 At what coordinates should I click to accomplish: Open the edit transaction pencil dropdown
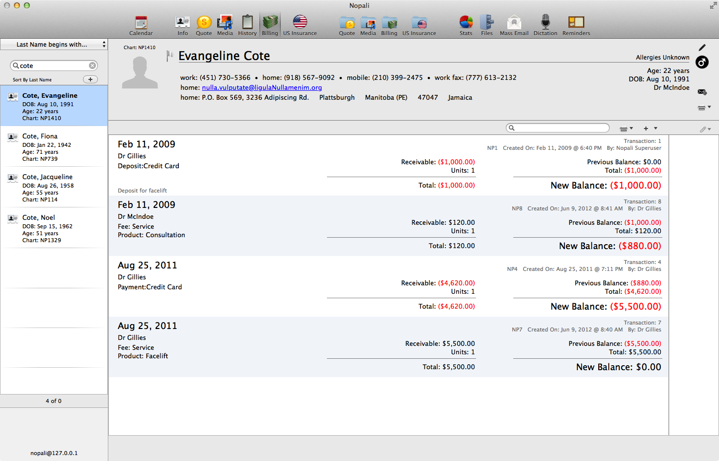(x=705, y=129)
